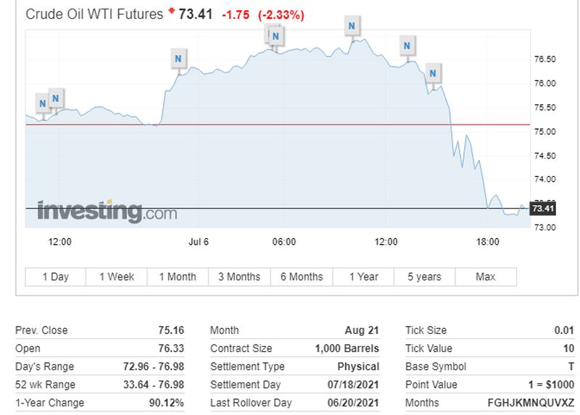The image size is (580, 415).
Task: Click the second N news marker near 12:00
Action: 56,98
